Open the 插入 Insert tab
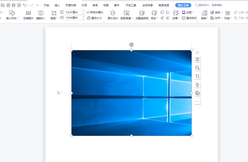The width and height of the screenshot is (248, 162). [57, 5]
